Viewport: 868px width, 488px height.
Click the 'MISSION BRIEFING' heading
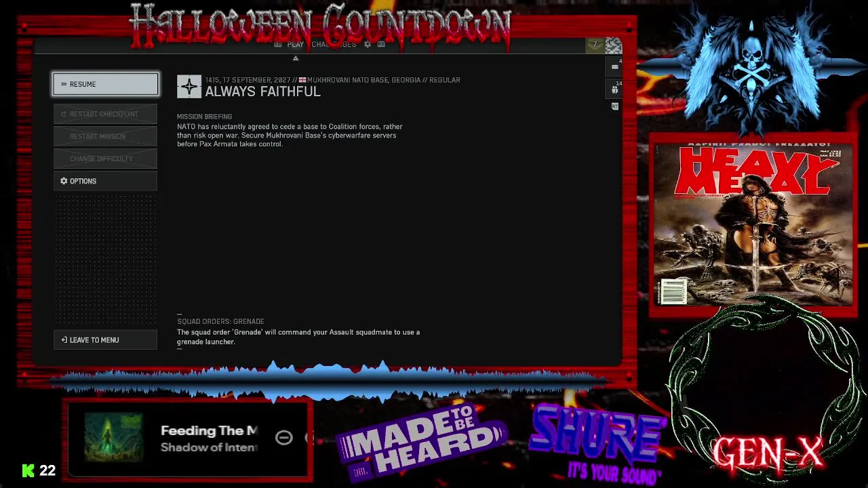(x=204, y=117)
